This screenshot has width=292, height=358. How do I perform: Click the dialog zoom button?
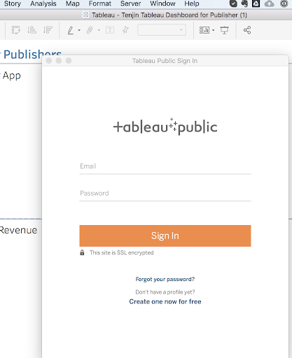click(x=69, y=61)
